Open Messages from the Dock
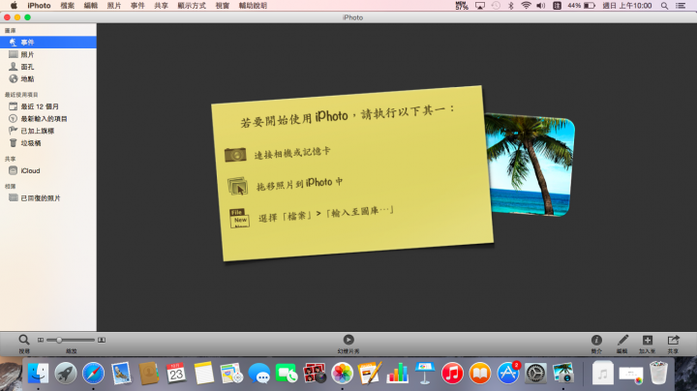The width and height of the screenshot is (697, 391). tap(259, 373)
